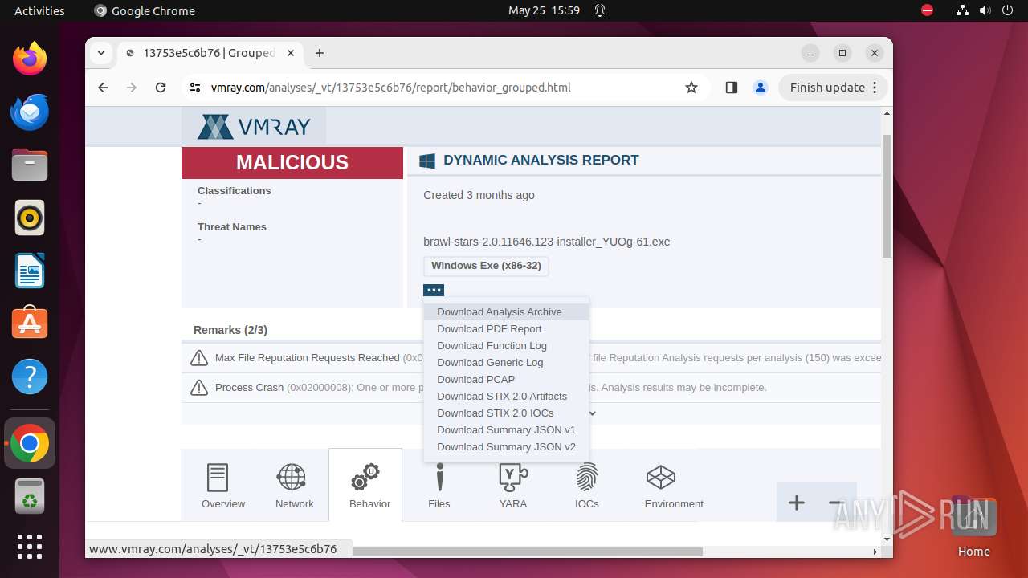Click the Max File Reputation Requests Reached text
Viewport: 1028px width, 578px height.
pyautogui.click(x=308, y=358)
